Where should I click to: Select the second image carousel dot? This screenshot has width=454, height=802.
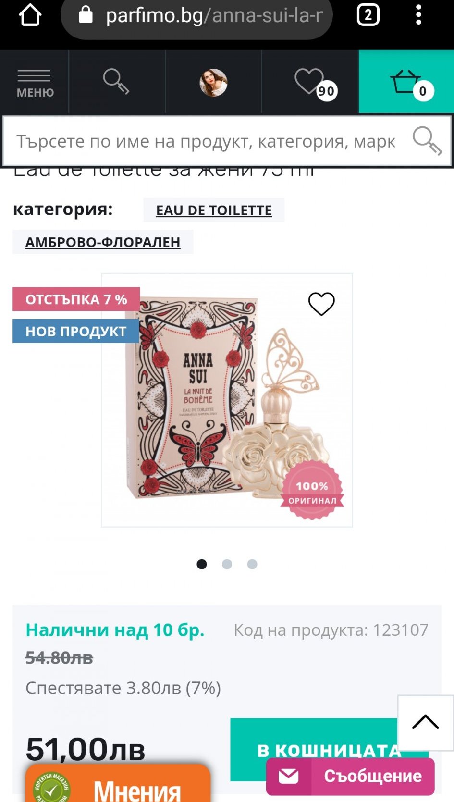tap(227, 564)
